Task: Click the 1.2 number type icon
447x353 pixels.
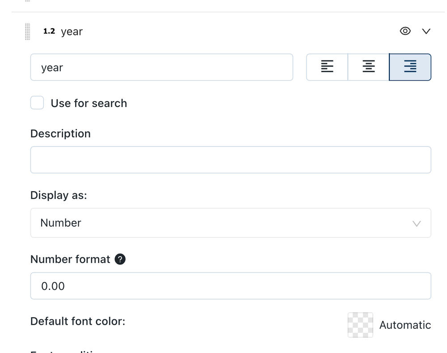Action: click(x=49, y=31)
